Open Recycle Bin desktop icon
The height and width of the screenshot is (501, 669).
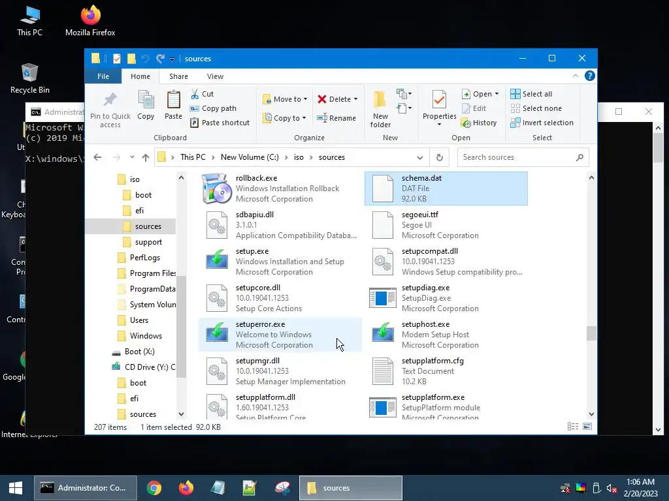(30, 78)
